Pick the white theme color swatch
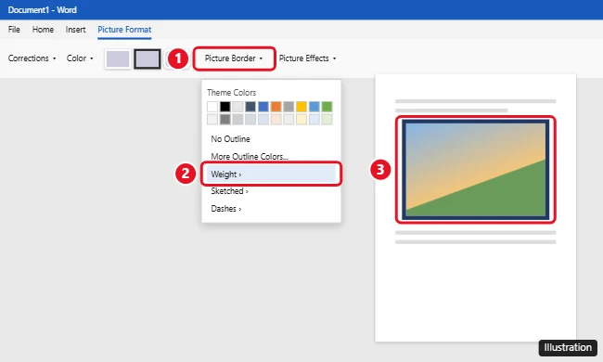603x362 pixels. point(212,107)
